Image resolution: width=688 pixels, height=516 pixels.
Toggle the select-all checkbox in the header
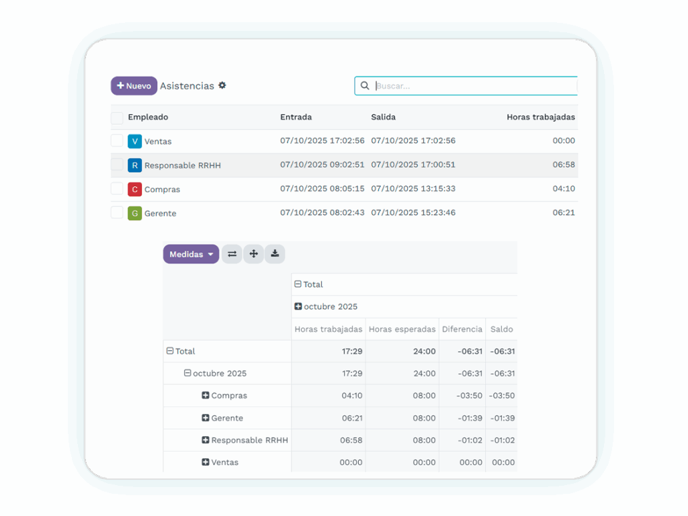tap(117, 118)
